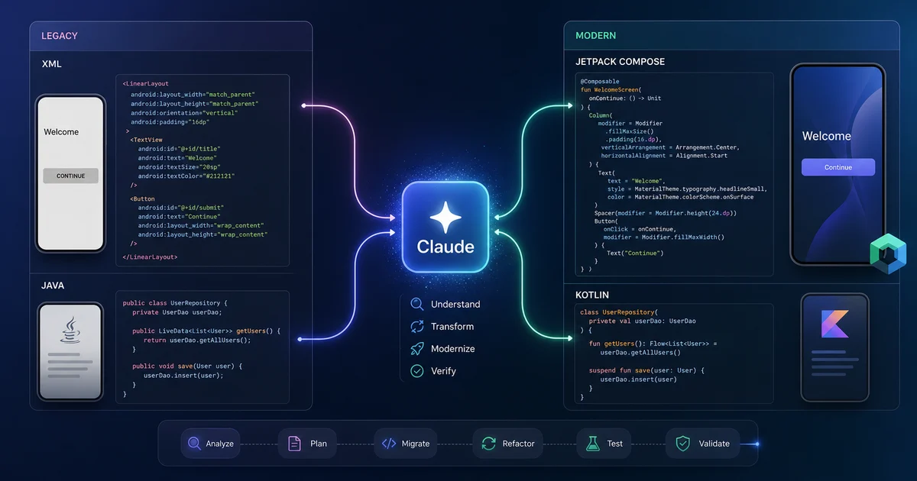917x481 pixels.
Task: Select the XML section heading
Action: click(51, 64)
